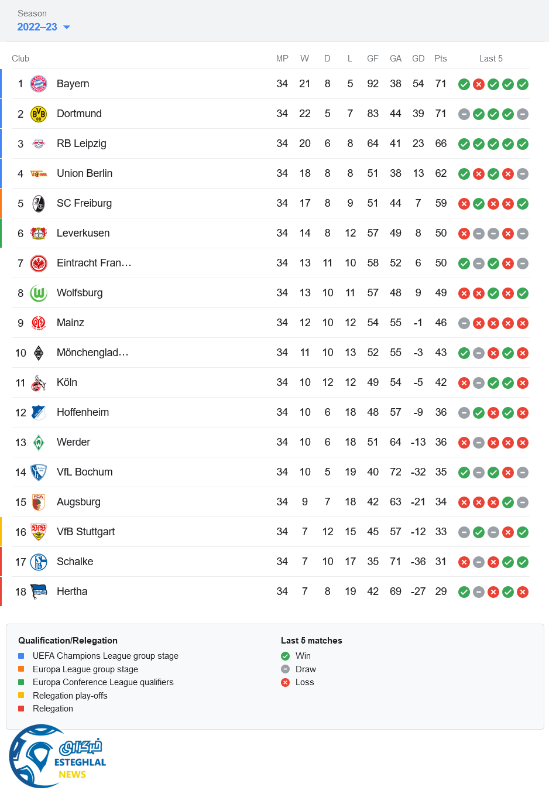Open the SC Freiburg team link
This screenshot has width=549, height=804.
click(x=84, y=203)
